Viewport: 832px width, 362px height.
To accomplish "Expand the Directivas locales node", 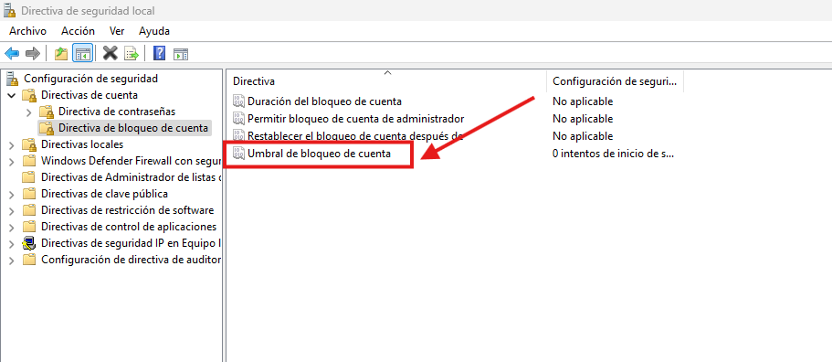I will (x=12, y=145).
